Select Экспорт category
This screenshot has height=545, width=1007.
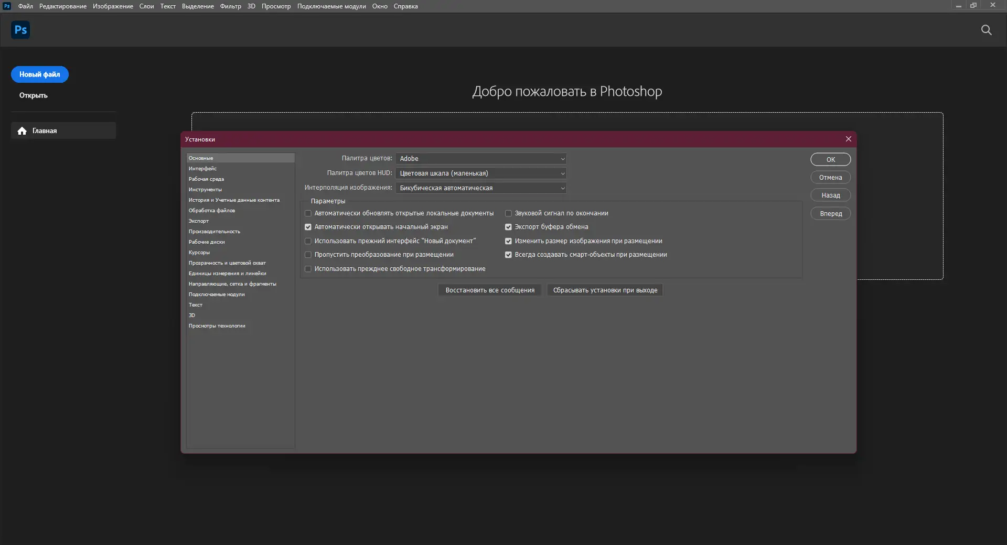[x=240, y=221]
